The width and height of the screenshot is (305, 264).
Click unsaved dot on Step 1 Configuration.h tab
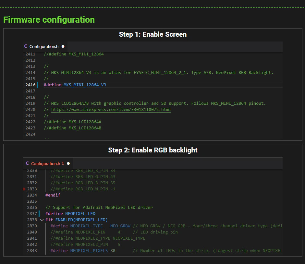pyautogui.click(x=63, y=46)
